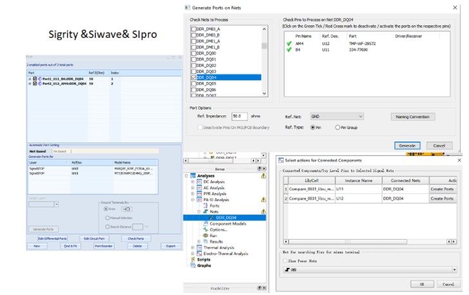Viewport: 469px width, 295px height.
Task: Click the DC Analysis icon in Setup tree
Action: click(199, 182)
